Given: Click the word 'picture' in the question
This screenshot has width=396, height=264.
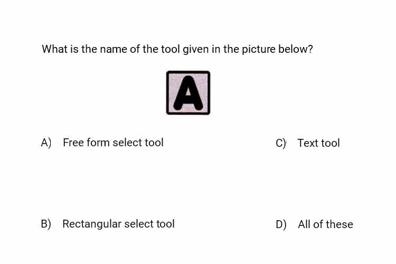Looking at the screenshot, I should coord(258,49).
